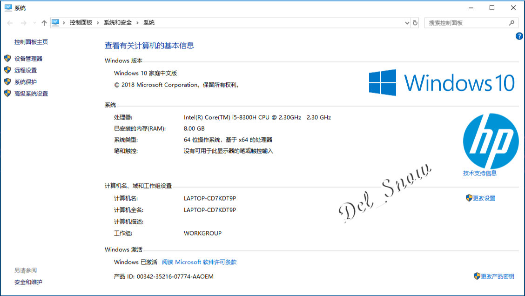Open help with the question mark icon
Viewport: 525px width, 296px height.
point(519,36)
